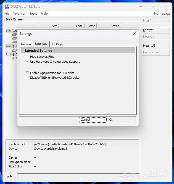Sort by the Label column header

(x=72, y=26)
